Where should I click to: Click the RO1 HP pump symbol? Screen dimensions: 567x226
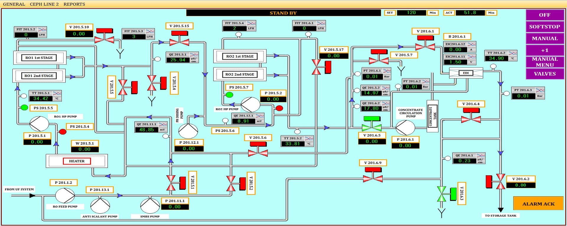(x=39, y=124)
